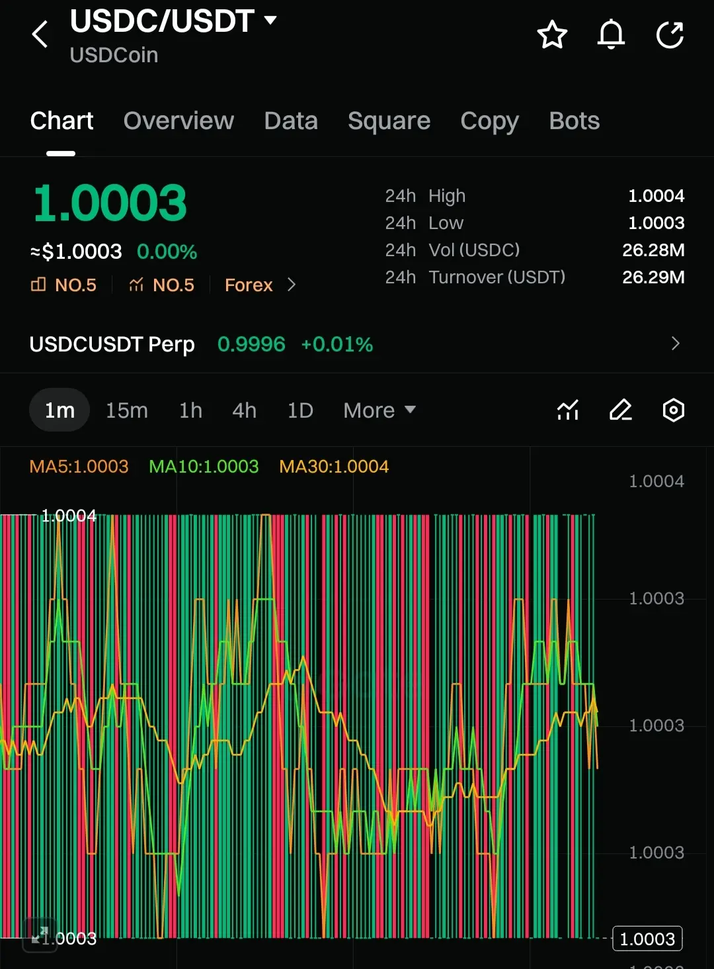Tap the 24h Vol value 26.28M
This screenshot has height=969, width=714.
[653, 250]
